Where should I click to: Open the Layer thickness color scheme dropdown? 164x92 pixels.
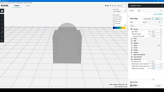click(x=119, y=11)
